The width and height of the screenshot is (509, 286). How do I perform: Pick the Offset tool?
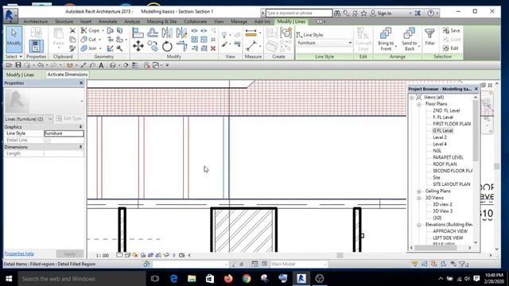[153, 33]
